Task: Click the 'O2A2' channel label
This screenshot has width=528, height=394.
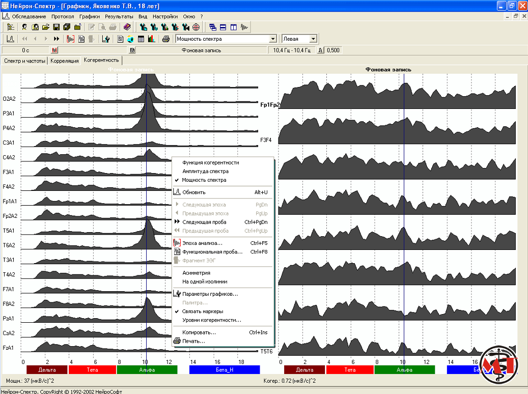Action: pos(9,99)
